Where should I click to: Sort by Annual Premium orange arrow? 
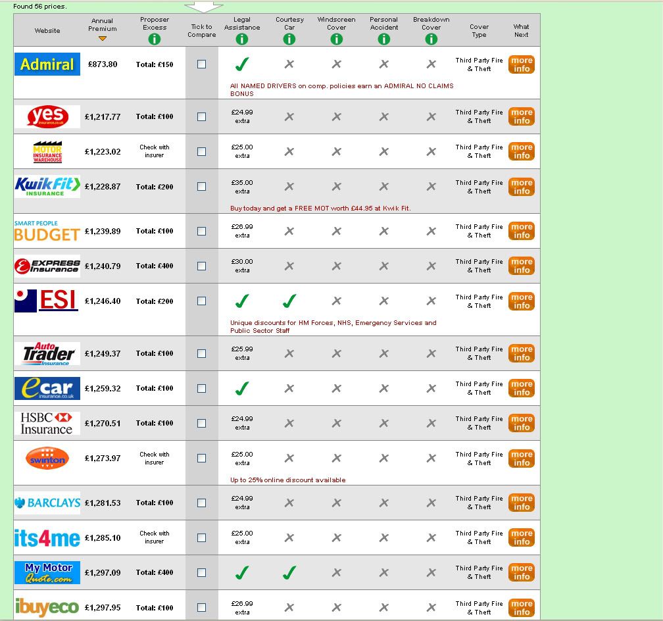point(102,39)
